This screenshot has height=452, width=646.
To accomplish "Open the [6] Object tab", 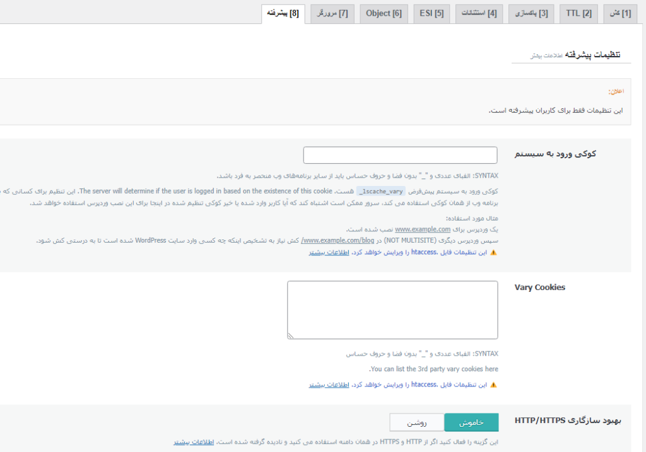I will point(384,13).
